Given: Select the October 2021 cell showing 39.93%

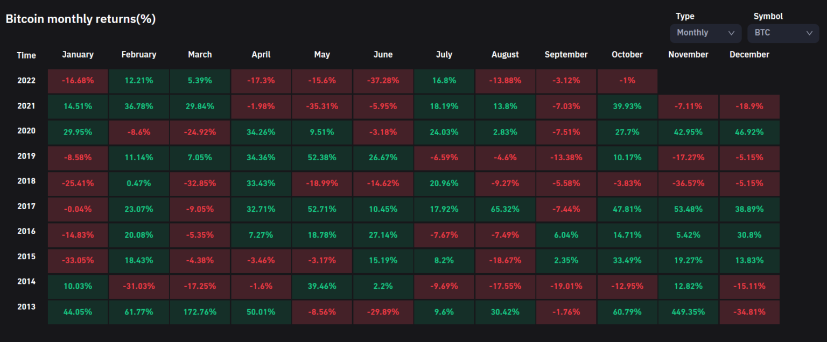Looking at the screenshot, I should [x=627, y=106].
